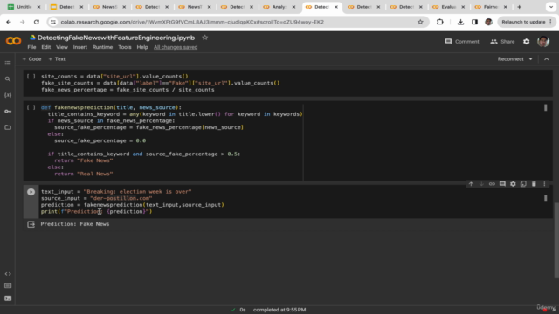This screenshot has height=314, width=559.
Task: Go back in browser history
Action: click(9, 22)
